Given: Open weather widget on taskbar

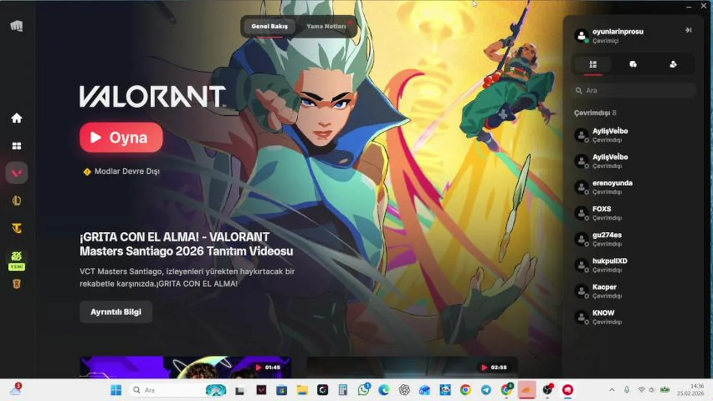Looking at the screenshot, I should (x=15, y=390).
